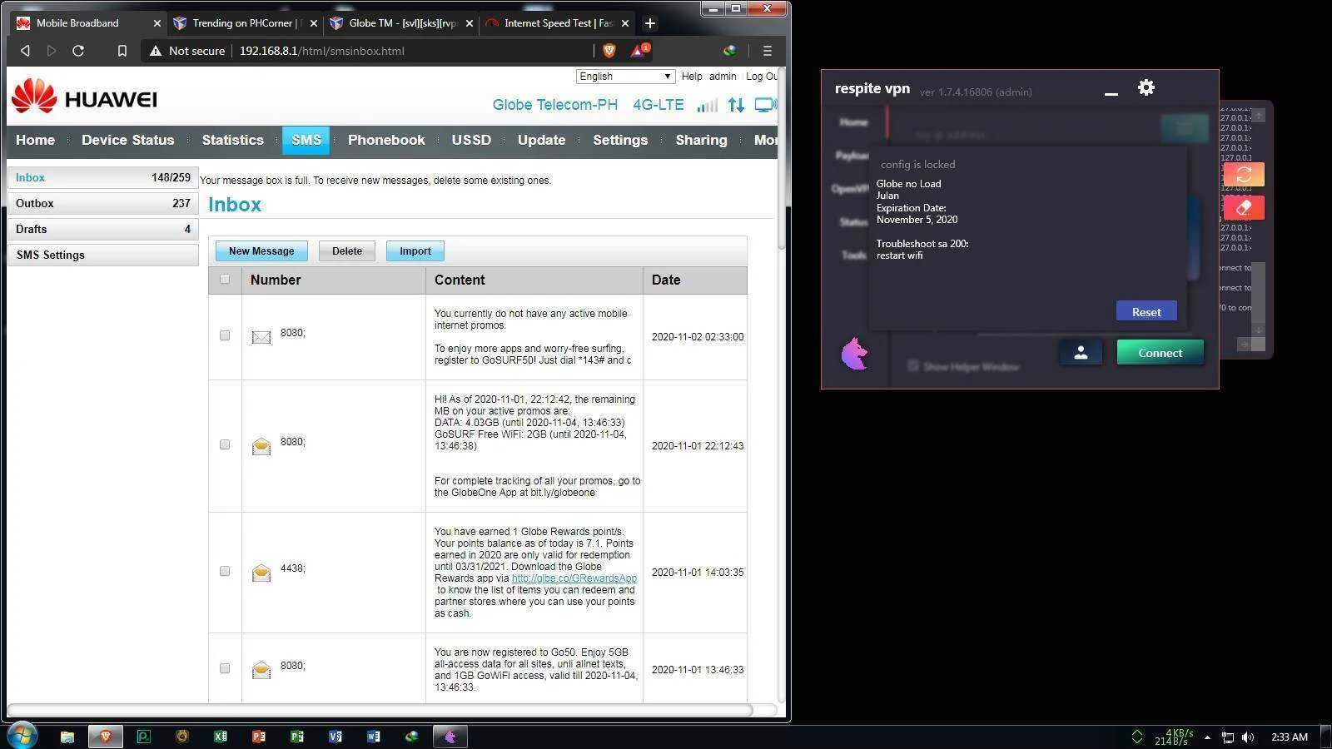This screenshot has height=749, width=1332.
Task: Open Visio from the taskbar
Action: pyautogui.click(x=335, y=737)
